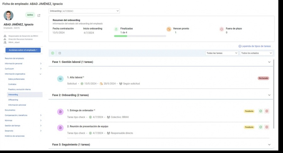Open the Todas las tareas filter
The width and height of the screenshot is (283, 153).
[x=222, y=53]
